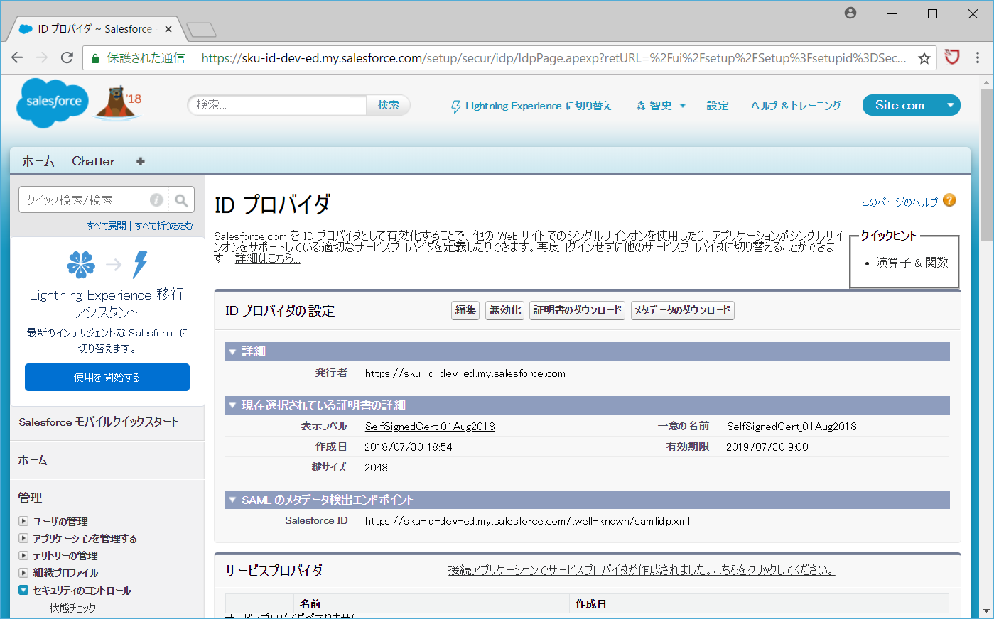This screenshot has width=994, height=619.
Task: Click the browser back arrow
Action: [17, 58]
